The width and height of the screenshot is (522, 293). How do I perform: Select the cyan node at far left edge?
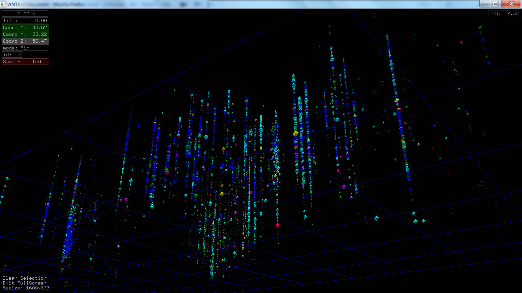[x=7, y=178]
